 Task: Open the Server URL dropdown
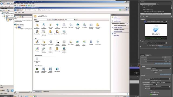pos(170,79)
